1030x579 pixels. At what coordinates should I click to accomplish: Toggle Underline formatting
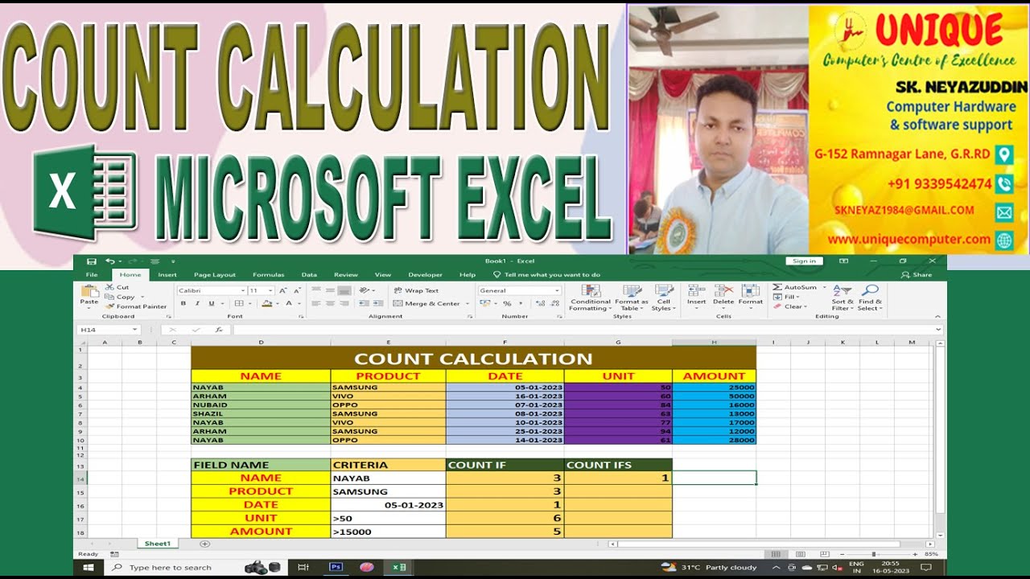pos(212,303)
